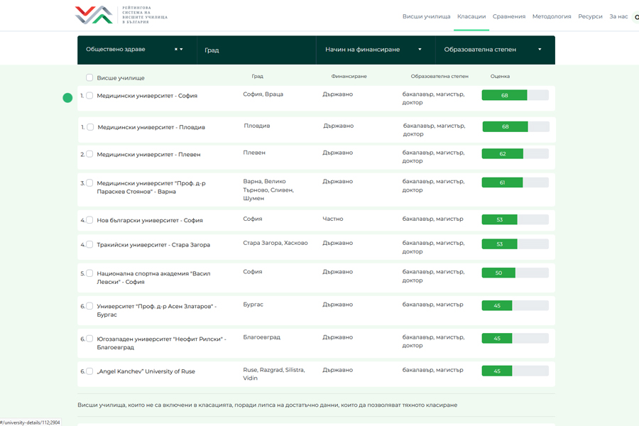Open Тракийски университет - Стара Загора details
This screenshot has width=639, height=426.
[153, 244]
